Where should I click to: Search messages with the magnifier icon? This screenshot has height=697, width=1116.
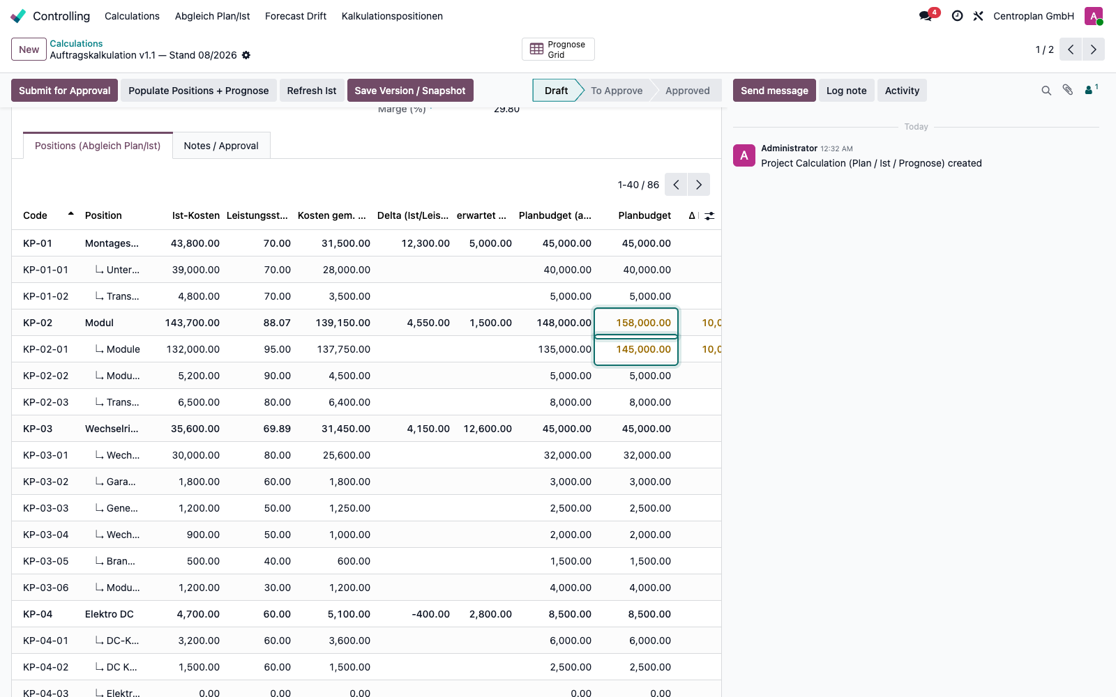[1046, 91]
